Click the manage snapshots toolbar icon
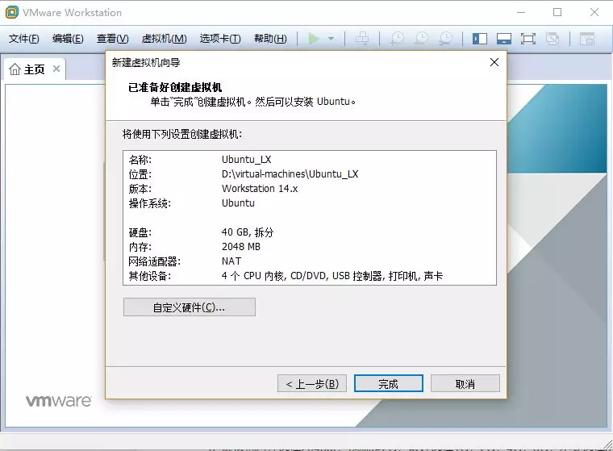 (446, 39)
